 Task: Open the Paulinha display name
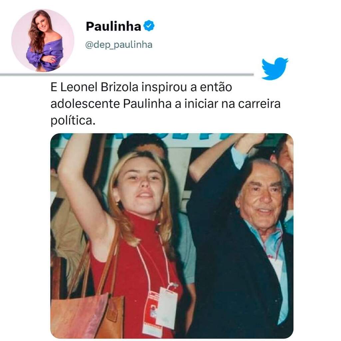click(x=113, y=26)
